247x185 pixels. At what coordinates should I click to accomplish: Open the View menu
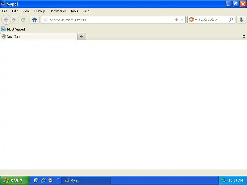(x=26, y=11)
